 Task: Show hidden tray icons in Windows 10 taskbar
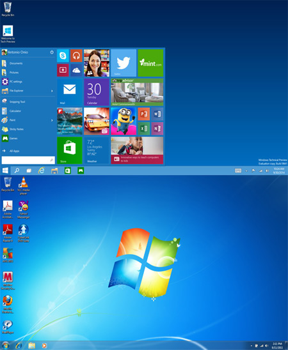click(246, 171)
